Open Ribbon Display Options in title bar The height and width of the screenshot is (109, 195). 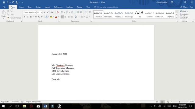(172, 2)
